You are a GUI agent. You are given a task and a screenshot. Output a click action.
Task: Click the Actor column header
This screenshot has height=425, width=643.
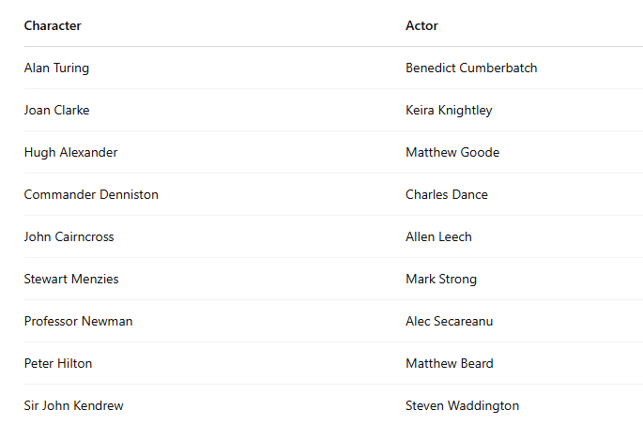coord(421,26)
